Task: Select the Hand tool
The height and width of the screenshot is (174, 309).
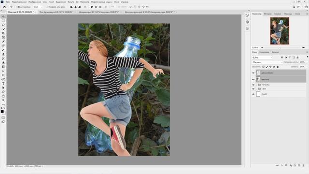Action: point(3,96)
